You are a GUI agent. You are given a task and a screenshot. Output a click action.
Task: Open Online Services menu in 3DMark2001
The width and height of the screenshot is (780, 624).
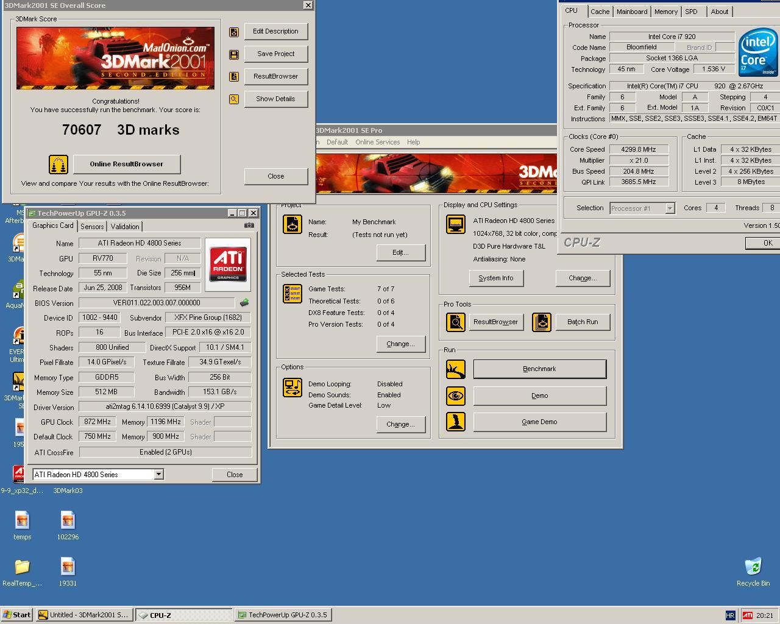pyautogui.click(x=378, y=142)
